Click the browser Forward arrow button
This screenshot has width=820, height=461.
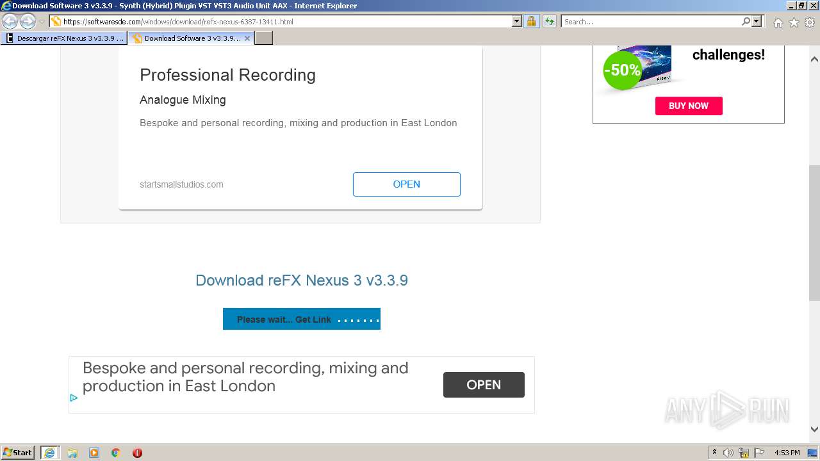(28, 21)
